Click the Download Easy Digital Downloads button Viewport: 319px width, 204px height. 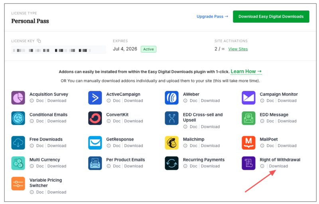(x=271, y=16)
